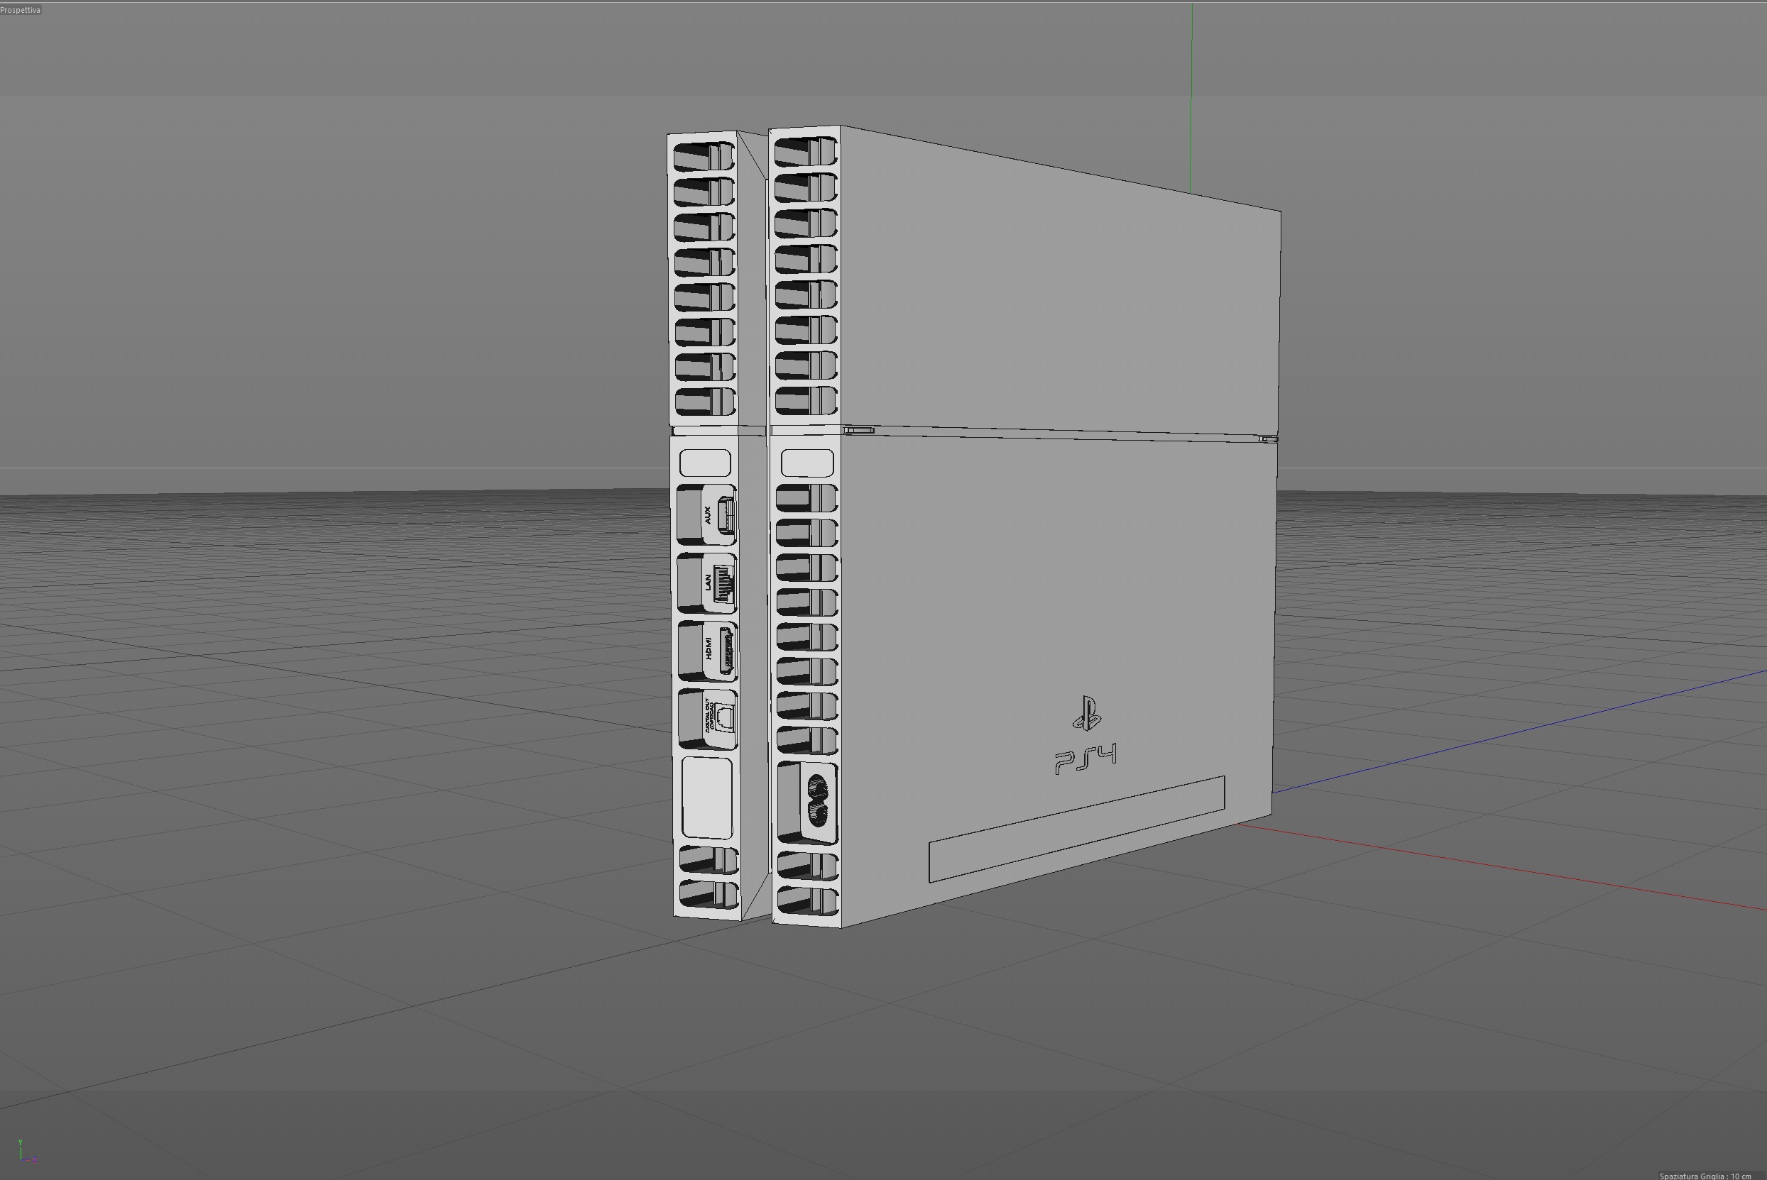
Task: Select the LAN port on the model
Action: click(x=718, y=583)
